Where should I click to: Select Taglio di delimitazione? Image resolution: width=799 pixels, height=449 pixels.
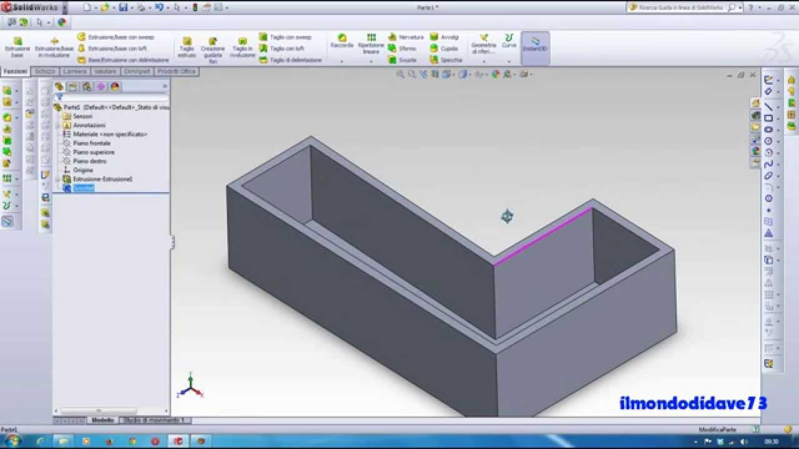point(290,60)
